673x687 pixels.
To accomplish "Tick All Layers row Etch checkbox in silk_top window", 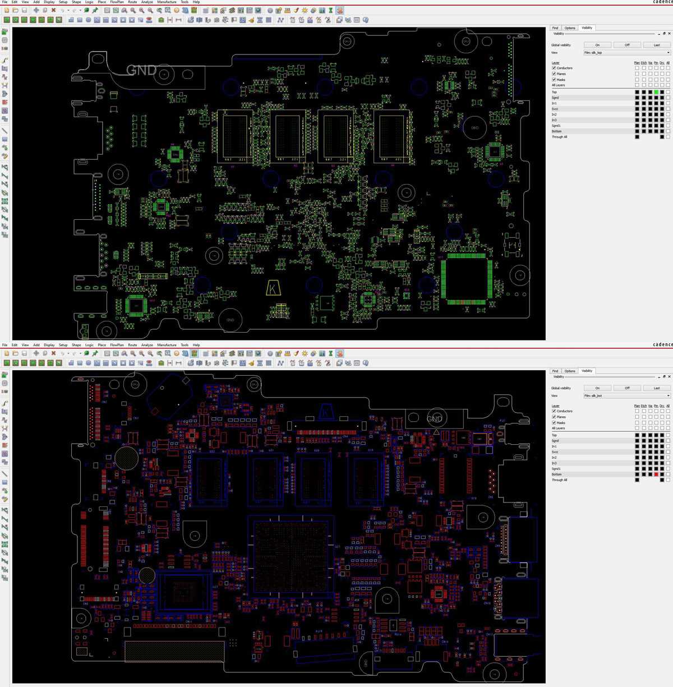I will tap(644, 85).
